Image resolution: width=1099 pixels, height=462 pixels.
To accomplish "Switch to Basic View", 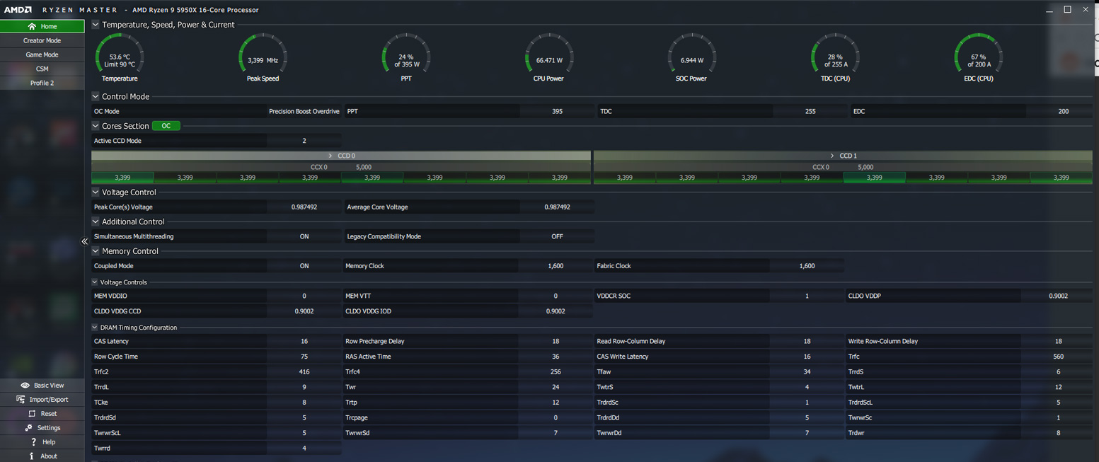I will [x=42, y=386].
